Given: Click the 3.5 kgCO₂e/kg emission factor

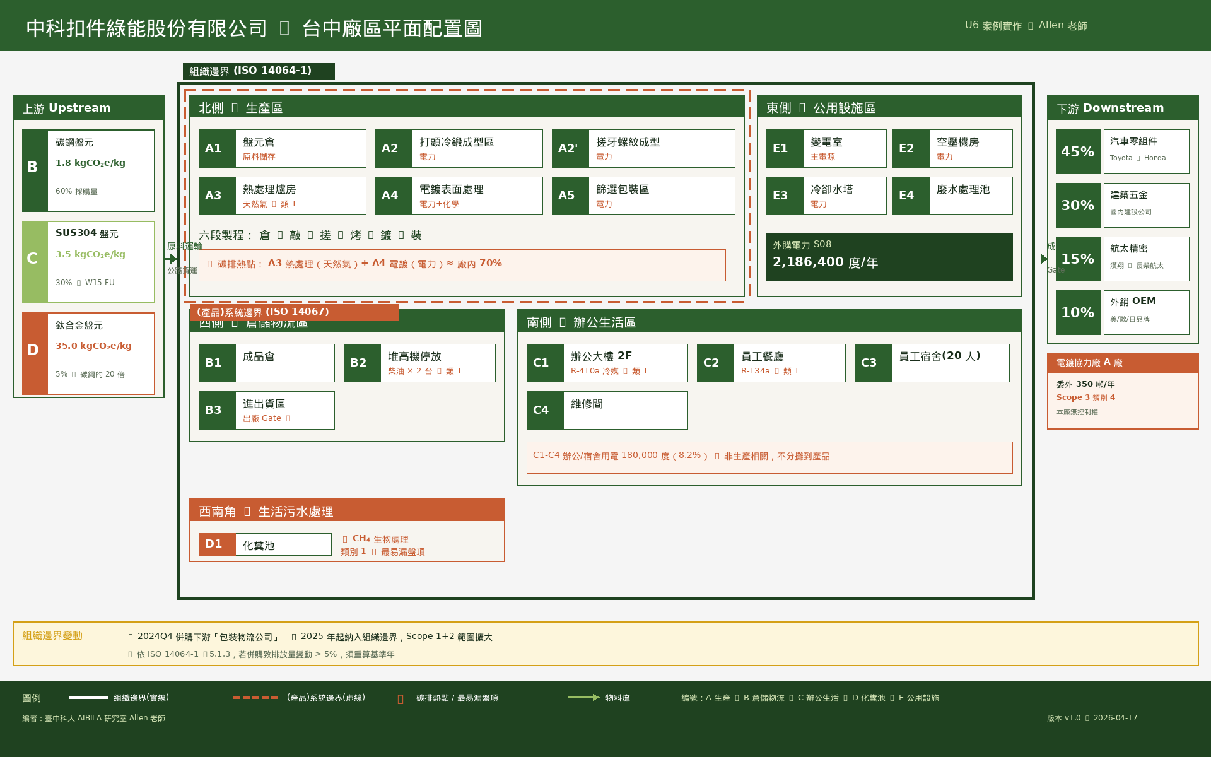Looking at the screenshot, I should [x=90, y=254].
